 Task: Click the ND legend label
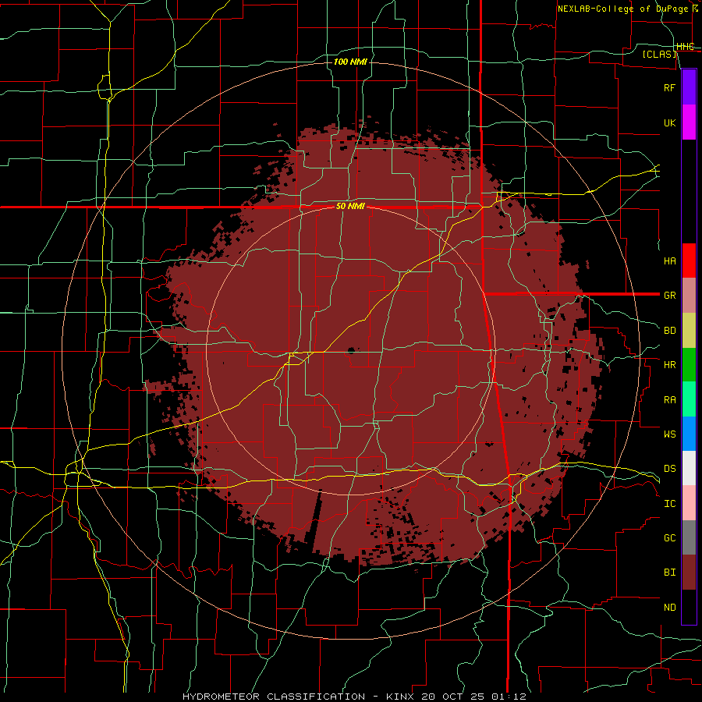coord(669,608)
